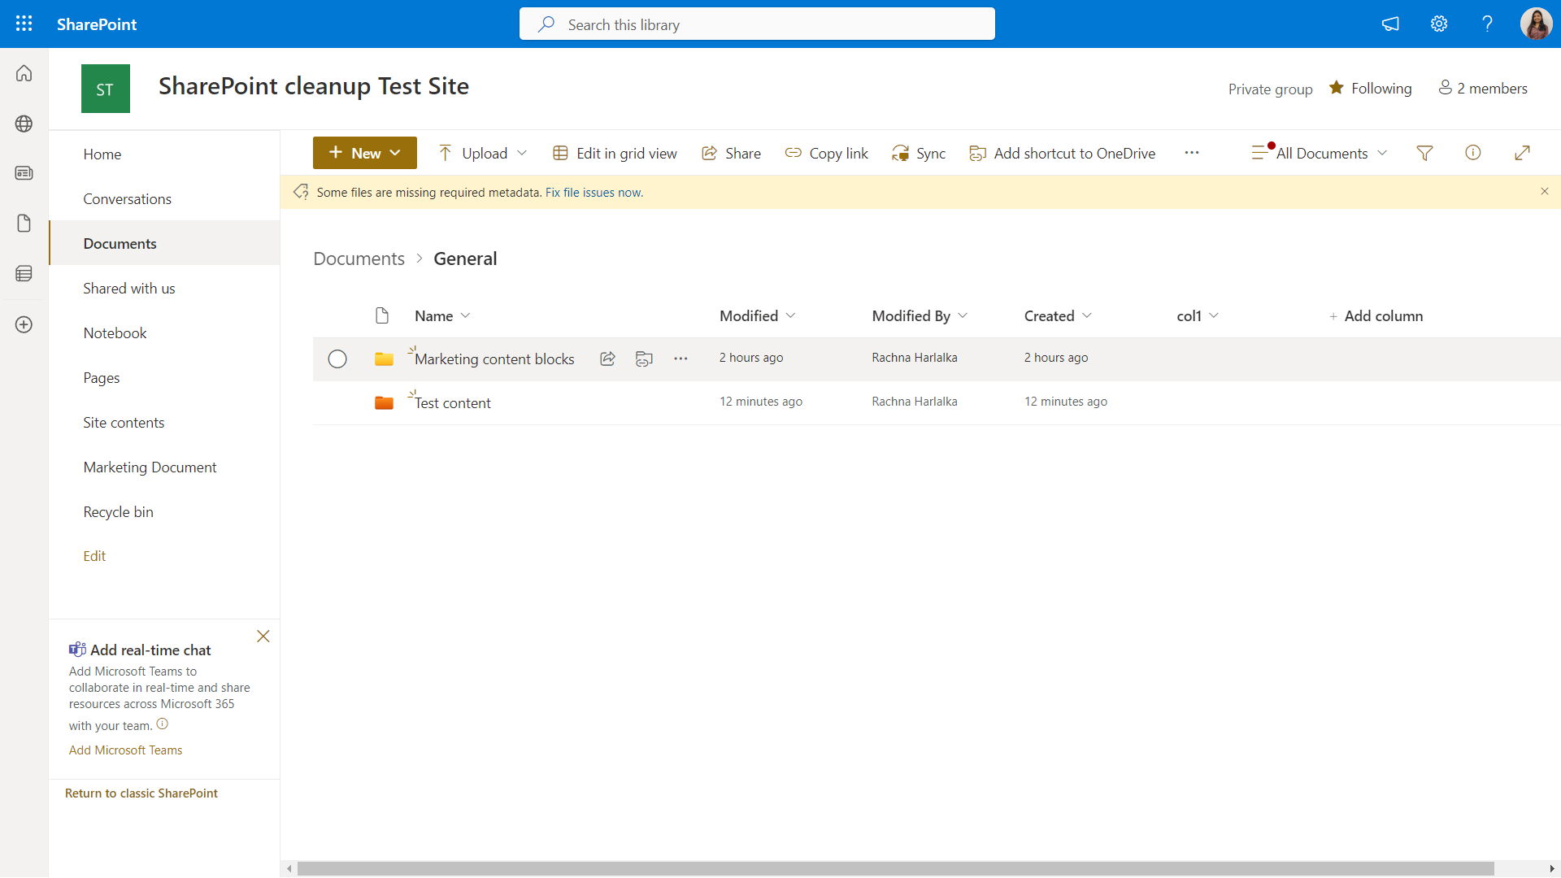The image size is (1561, 878).
Task: Click Add column header
Action: (x=1376, y=315)
